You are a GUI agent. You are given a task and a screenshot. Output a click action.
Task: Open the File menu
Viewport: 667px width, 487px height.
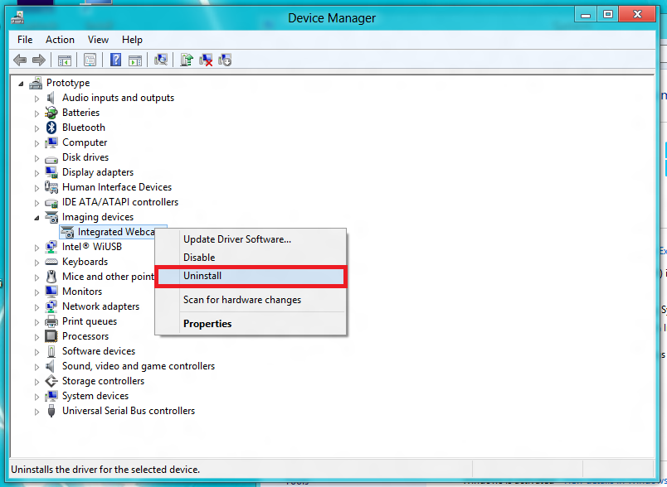pos(25,40)
